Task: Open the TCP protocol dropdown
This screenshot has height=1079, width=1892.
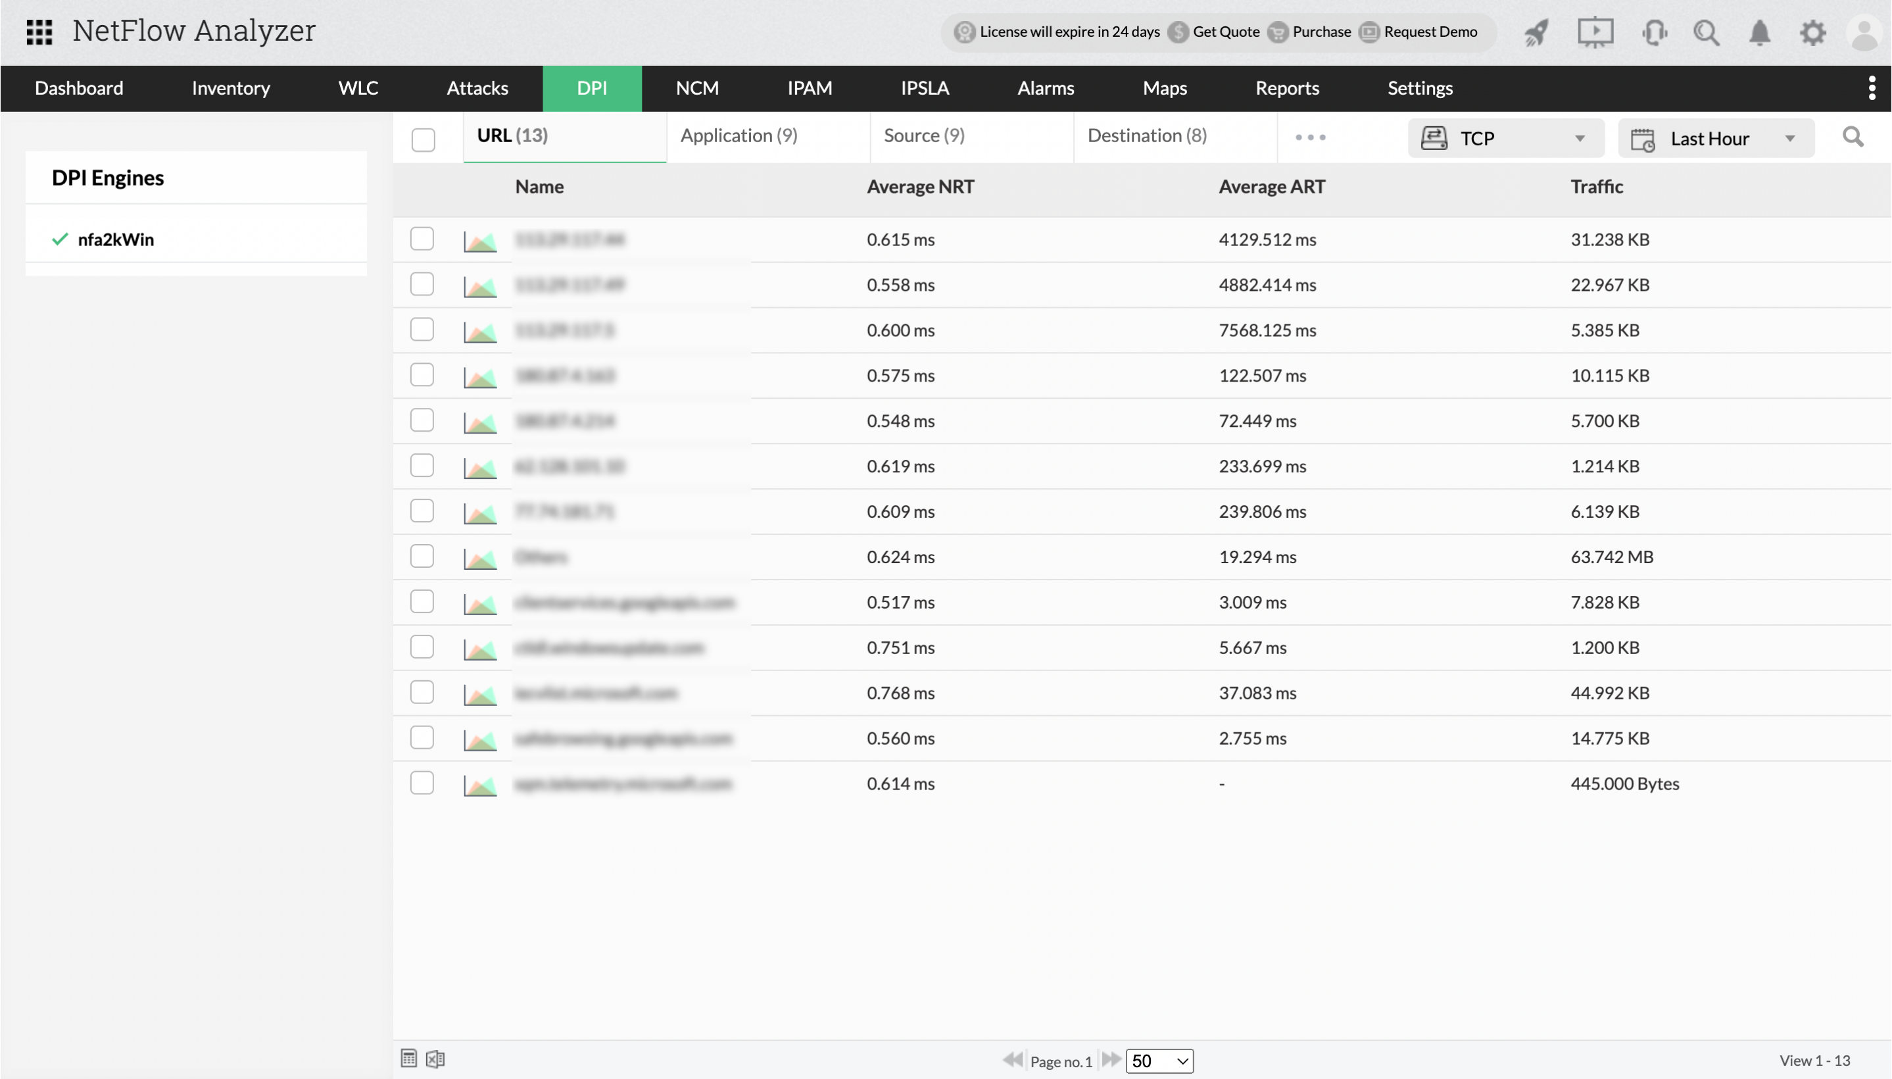Action: (x=1505, y=139)
